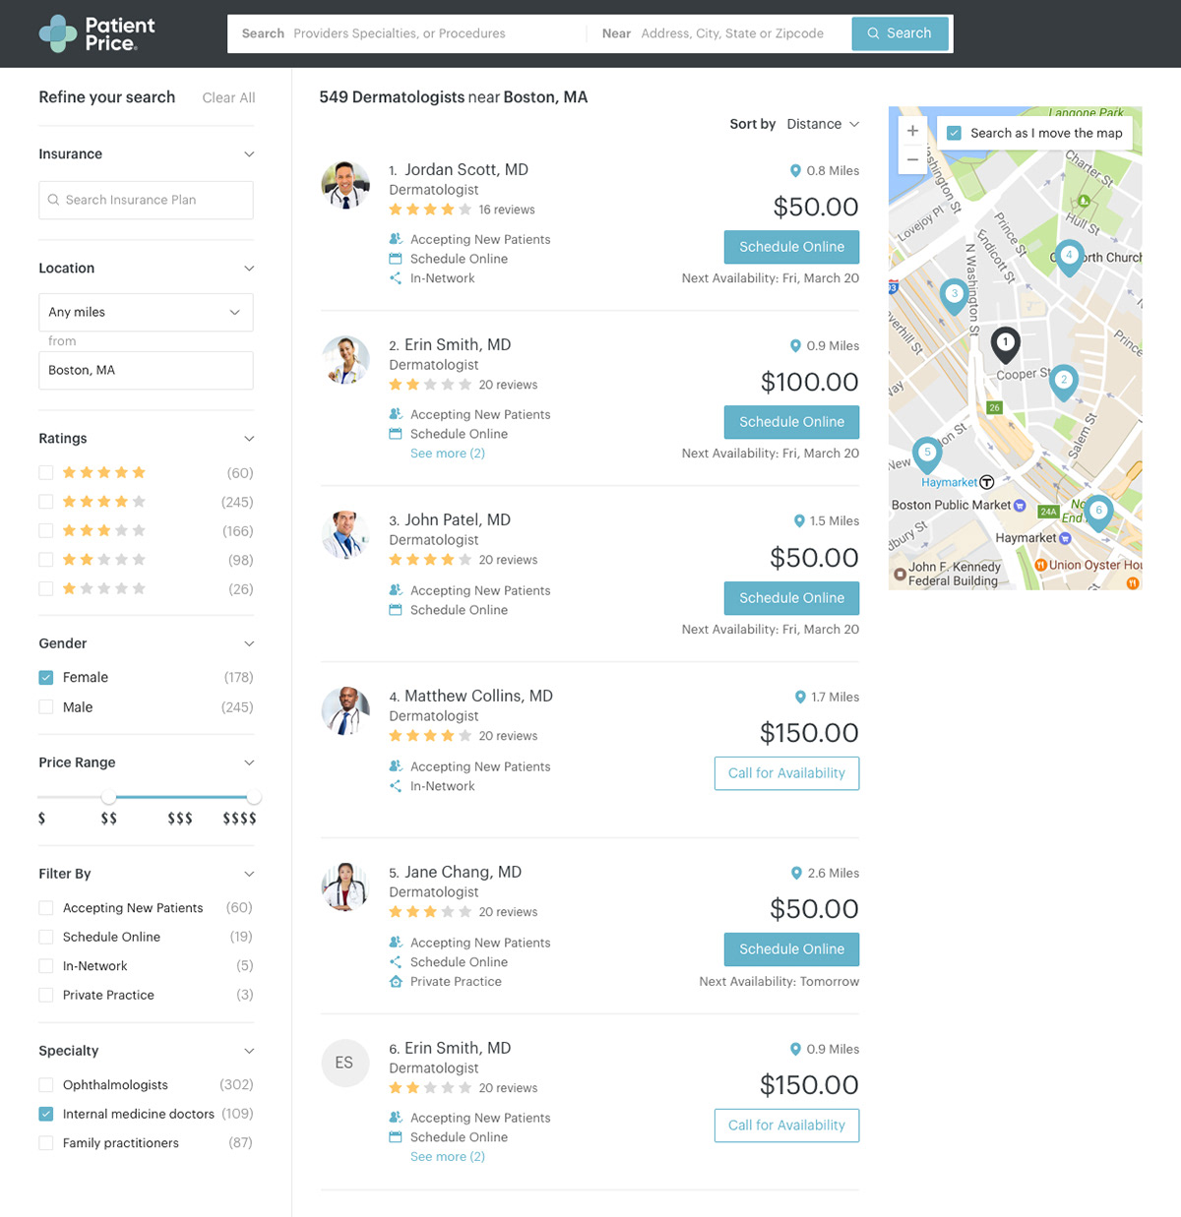Click map pin number 5
The height and width of the screenshot is (1217, 1181).
tap(927, 455)
